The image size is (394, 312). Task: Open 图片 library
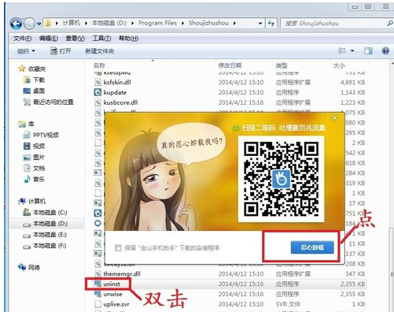pos(34,158)
